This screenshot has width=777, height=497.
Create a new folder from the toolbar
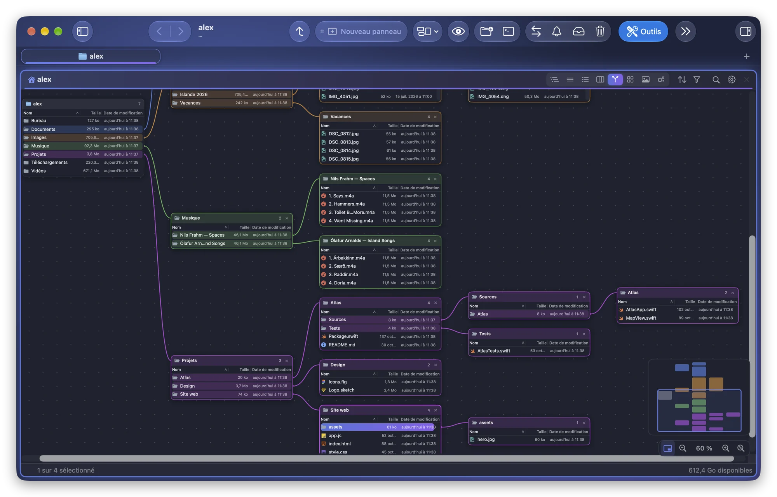click(x=486, y=31)
